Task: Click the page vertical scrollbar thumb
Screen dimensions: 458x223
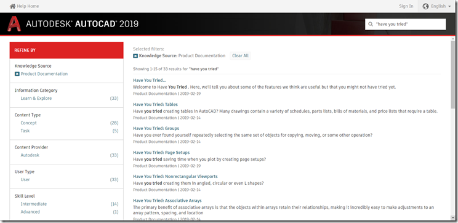Action: click(452, 75)
